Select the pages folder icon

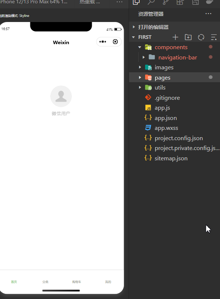pos(148,77)
